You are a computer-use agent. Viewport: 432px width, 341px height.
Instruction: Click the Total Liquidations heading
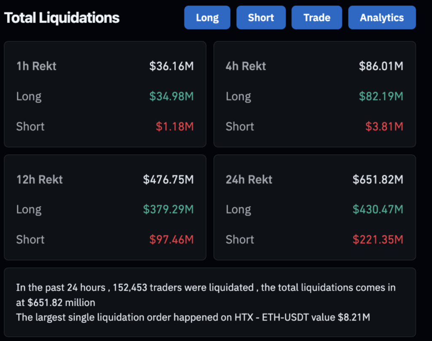pyautogui.click(x=62, y=18)
